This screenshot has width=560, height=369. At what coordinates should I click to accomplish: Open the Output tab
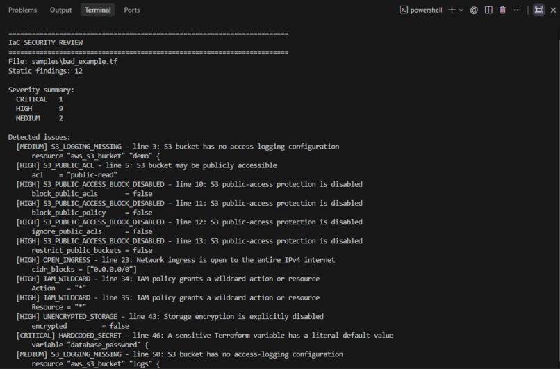tap(60, 10)
